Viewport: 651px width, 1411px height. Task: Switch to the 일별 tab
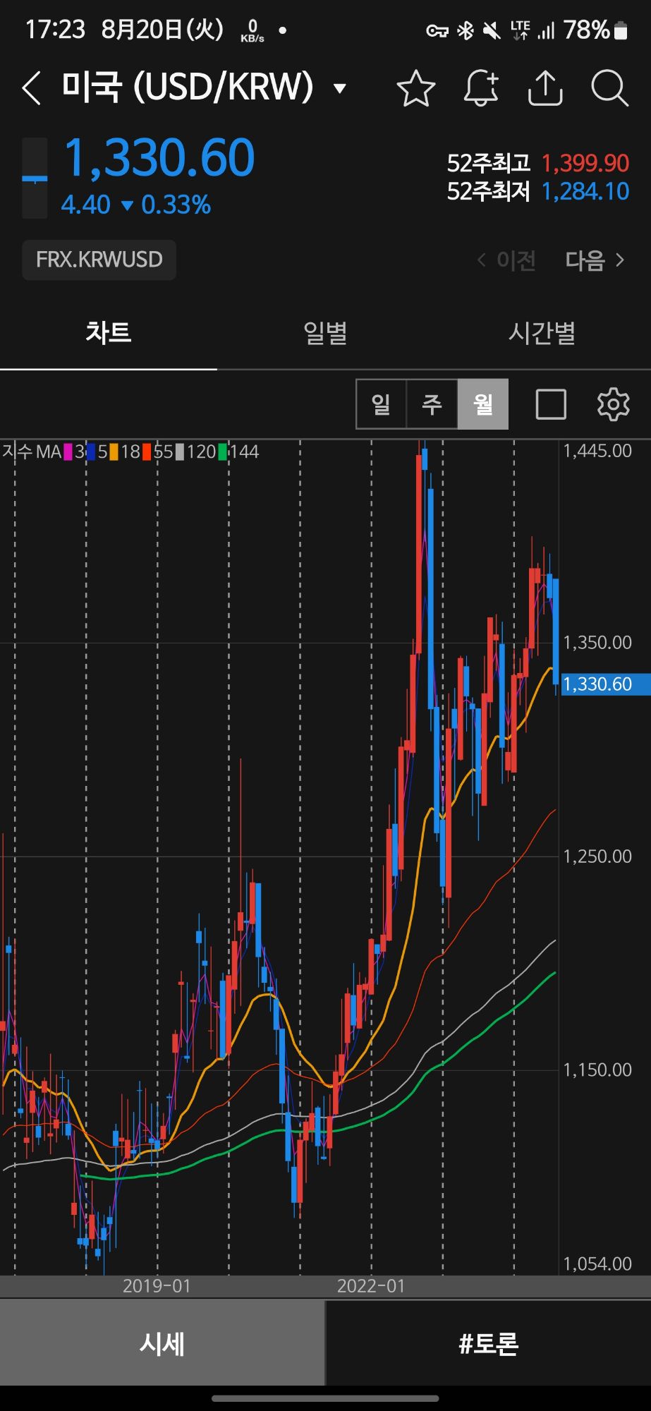tap(325, 332)
